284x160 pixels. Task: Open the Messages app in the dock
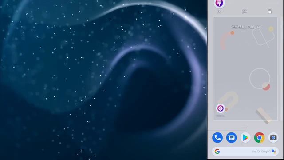[x=231, y=138]
